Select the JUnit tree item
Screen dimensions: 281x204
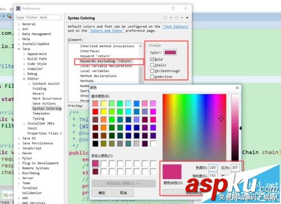pos(32,128)
